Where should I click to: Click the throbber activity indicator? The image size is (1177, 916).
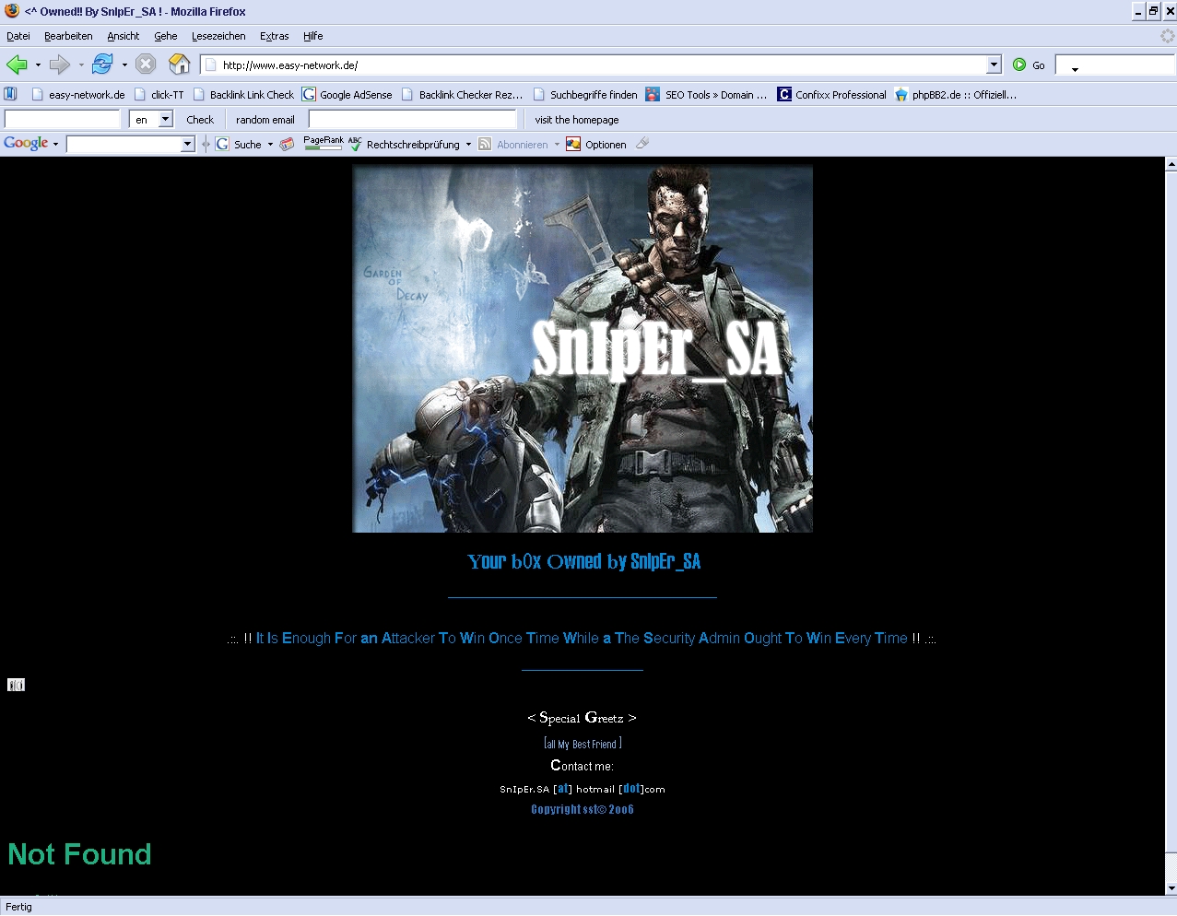tap(1167, 36)
